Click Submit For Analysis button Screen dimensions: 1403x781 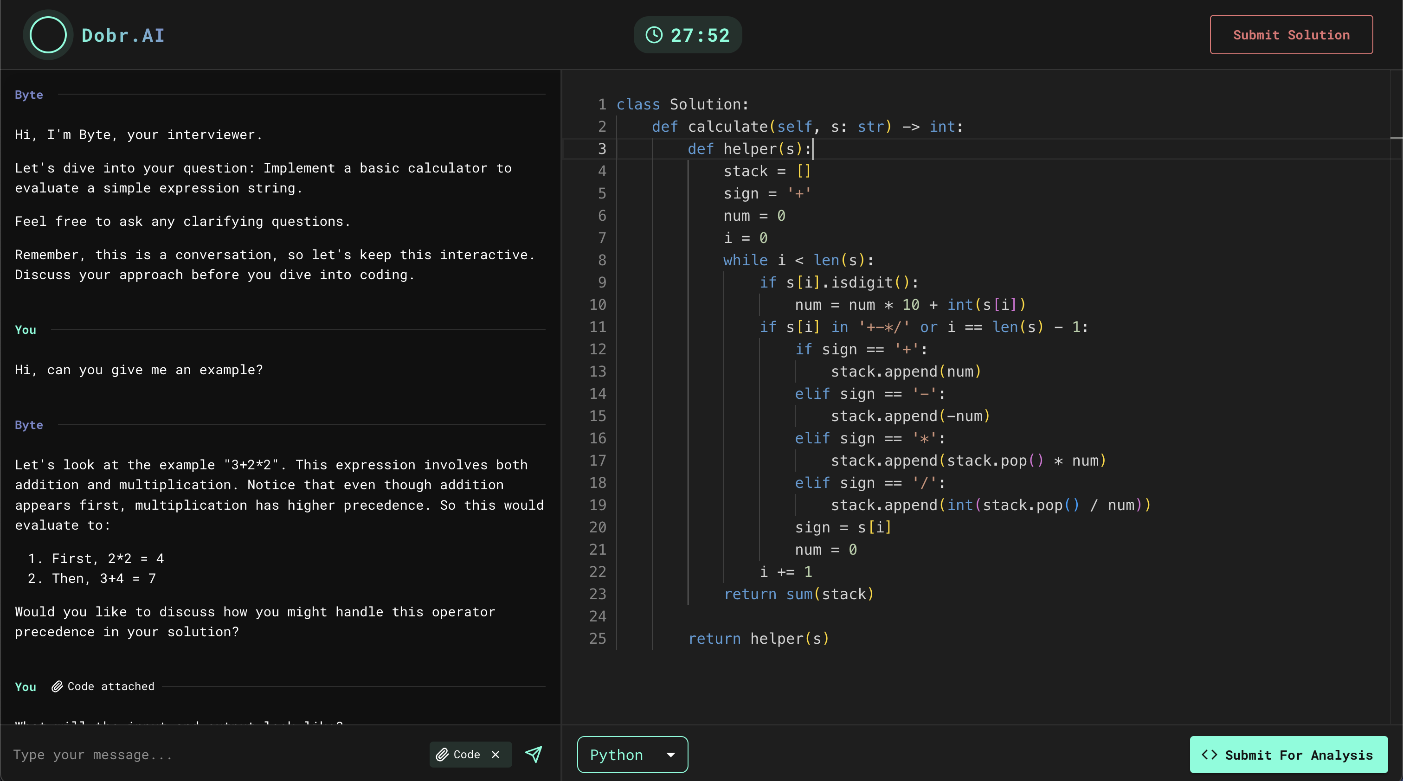[x=1288, y=754]
